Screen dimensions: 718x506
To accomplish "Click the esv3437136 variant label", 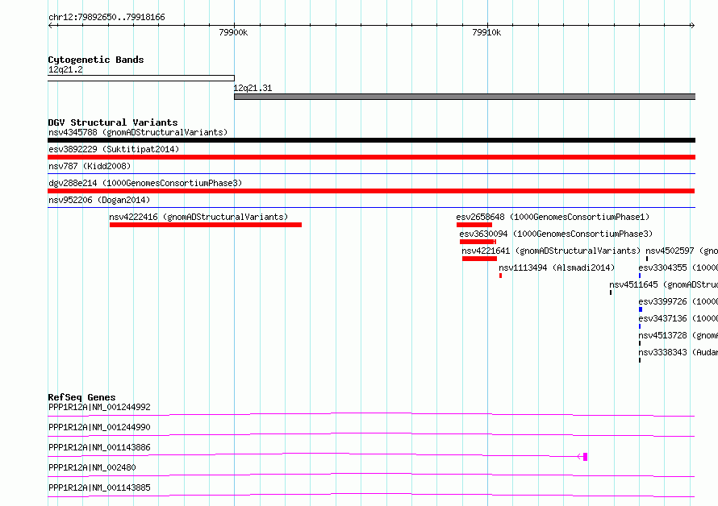I will 678,318.
